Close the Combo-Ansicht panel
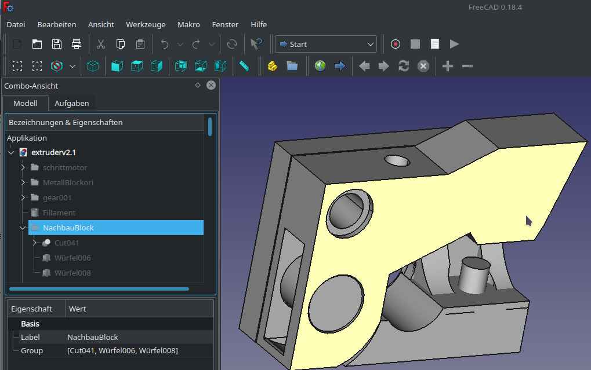This screenshot has height=370, width=591. pyautogui.click(x=211, y=85)
